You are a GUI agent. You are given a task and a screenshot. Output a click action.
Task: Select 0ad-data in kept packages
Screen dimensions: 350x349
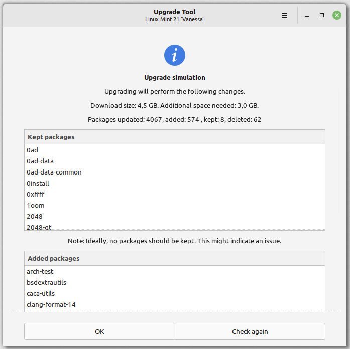click(x=40, y=161)
